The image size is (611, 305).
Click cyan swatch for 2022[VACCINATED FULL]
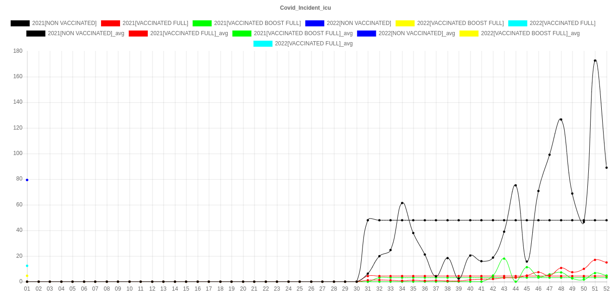tap(517, 23)
